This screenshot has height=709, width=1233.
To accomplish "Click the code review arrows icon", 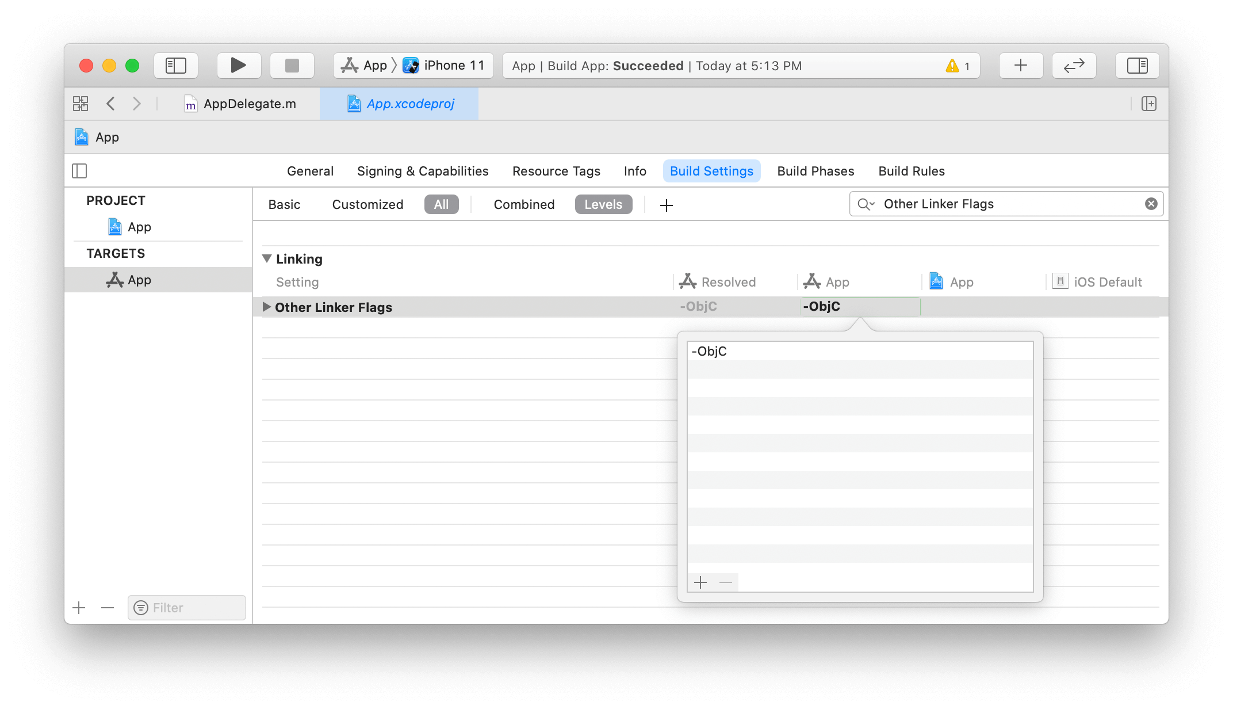I will coord(1073,66).
